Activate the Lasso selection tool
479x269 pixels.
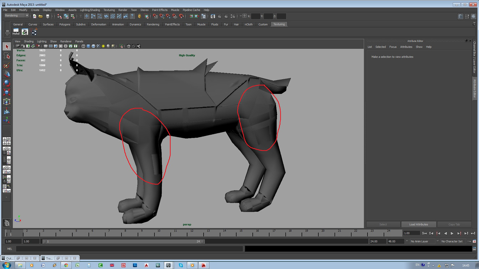point(7,56)
